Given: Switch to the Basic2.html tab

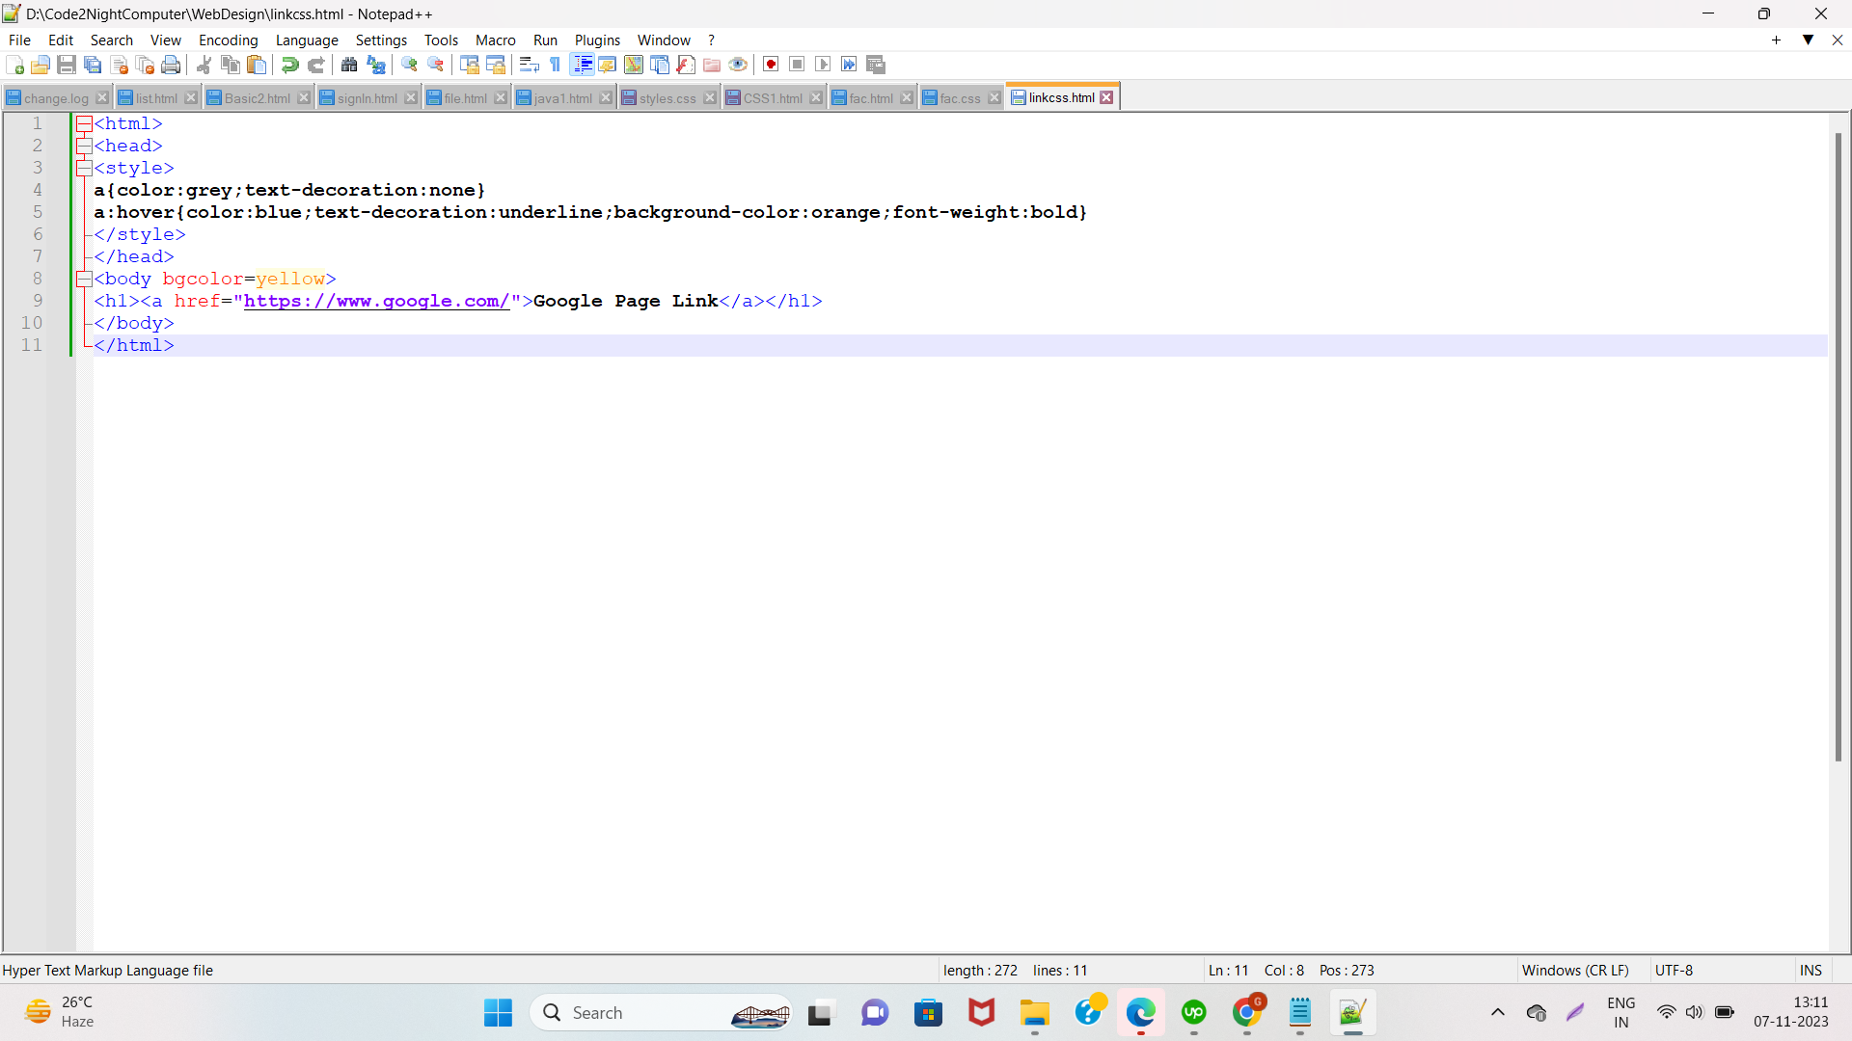Looking at the screenshot, I should [257, 98].
